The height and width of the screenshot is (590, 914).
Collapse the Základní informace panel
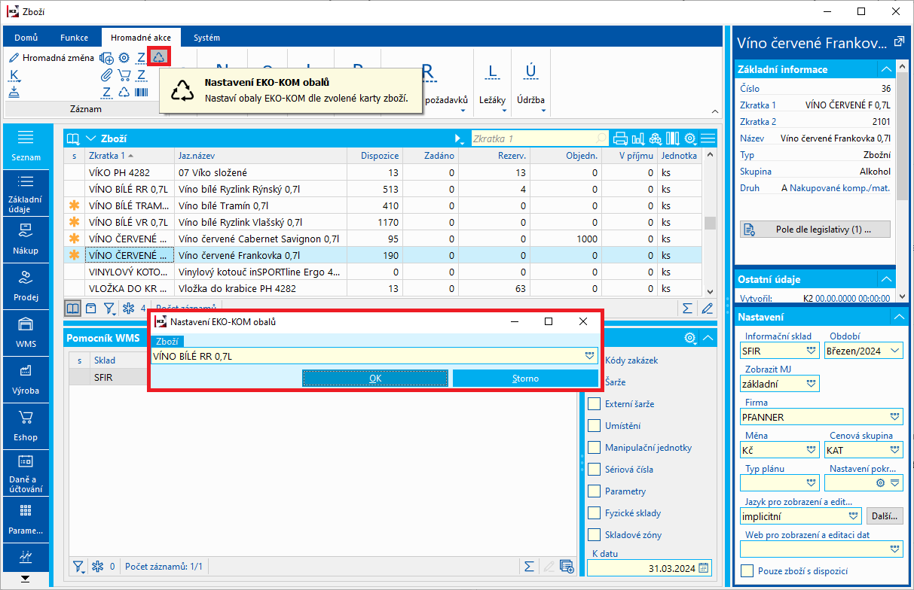[x=886, y=69]
